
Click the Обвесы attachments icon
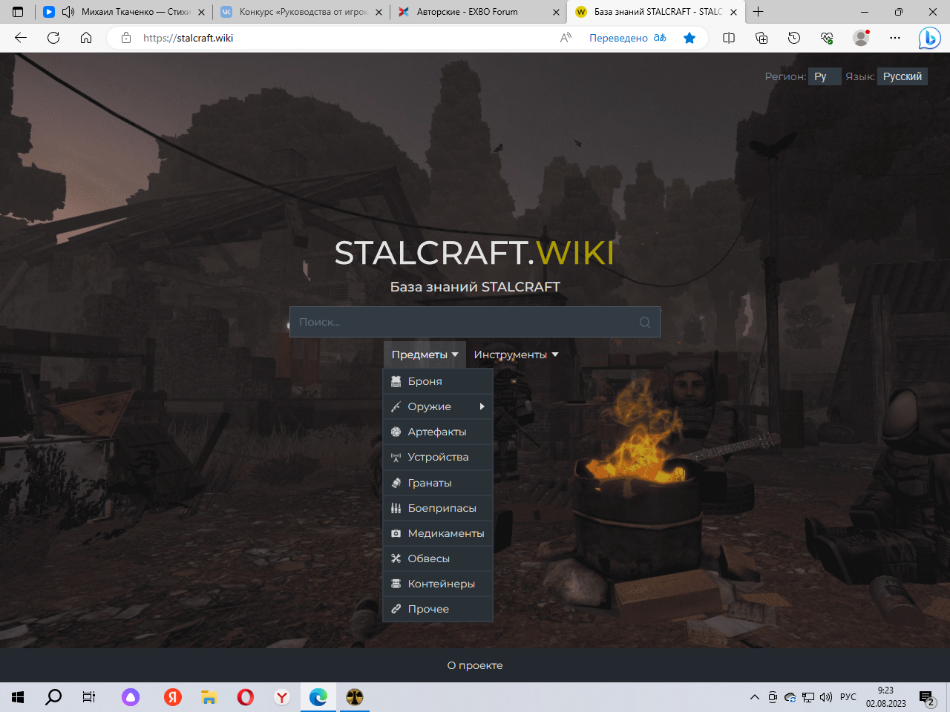tap(396, 558)
